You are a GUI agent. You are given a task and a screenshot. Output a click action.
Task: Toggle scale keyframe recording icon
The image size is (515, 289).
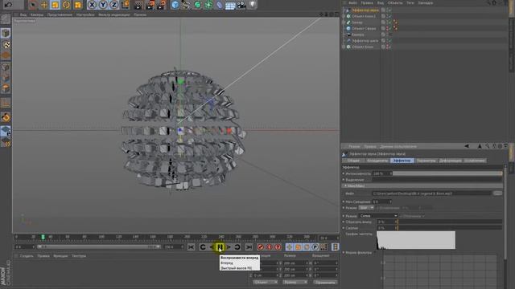click(x=298, y=246)
